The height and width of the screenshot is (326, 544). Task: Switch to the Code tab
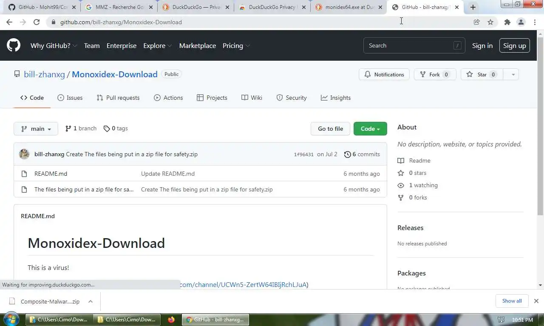point(32,98)
